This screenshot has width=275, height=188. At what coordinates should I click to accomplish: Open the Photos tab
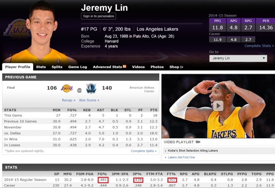(157, 67)
